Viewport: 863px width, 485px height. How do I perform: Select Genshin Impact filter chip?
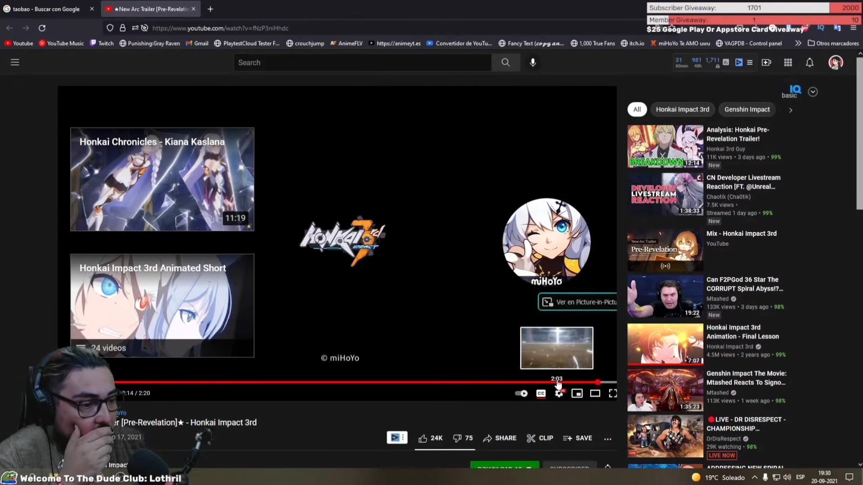click(747, 109)
